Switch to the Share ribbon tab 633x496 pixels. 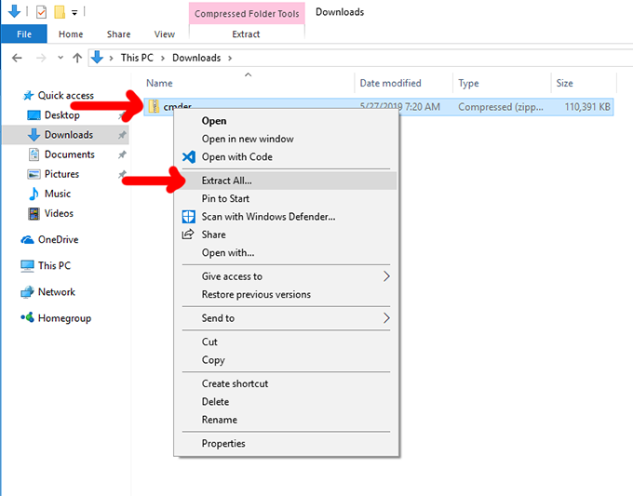pyautogui.click(x=119, y=34)
